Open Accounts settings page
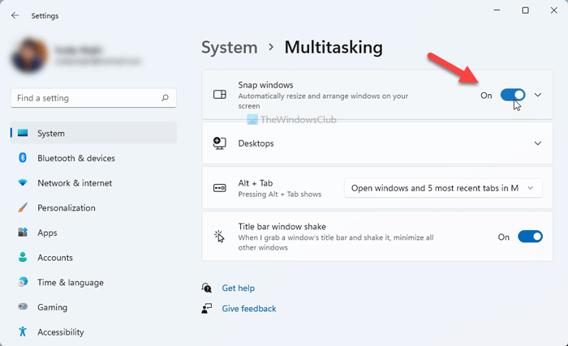568x346 pixels. 54,258
